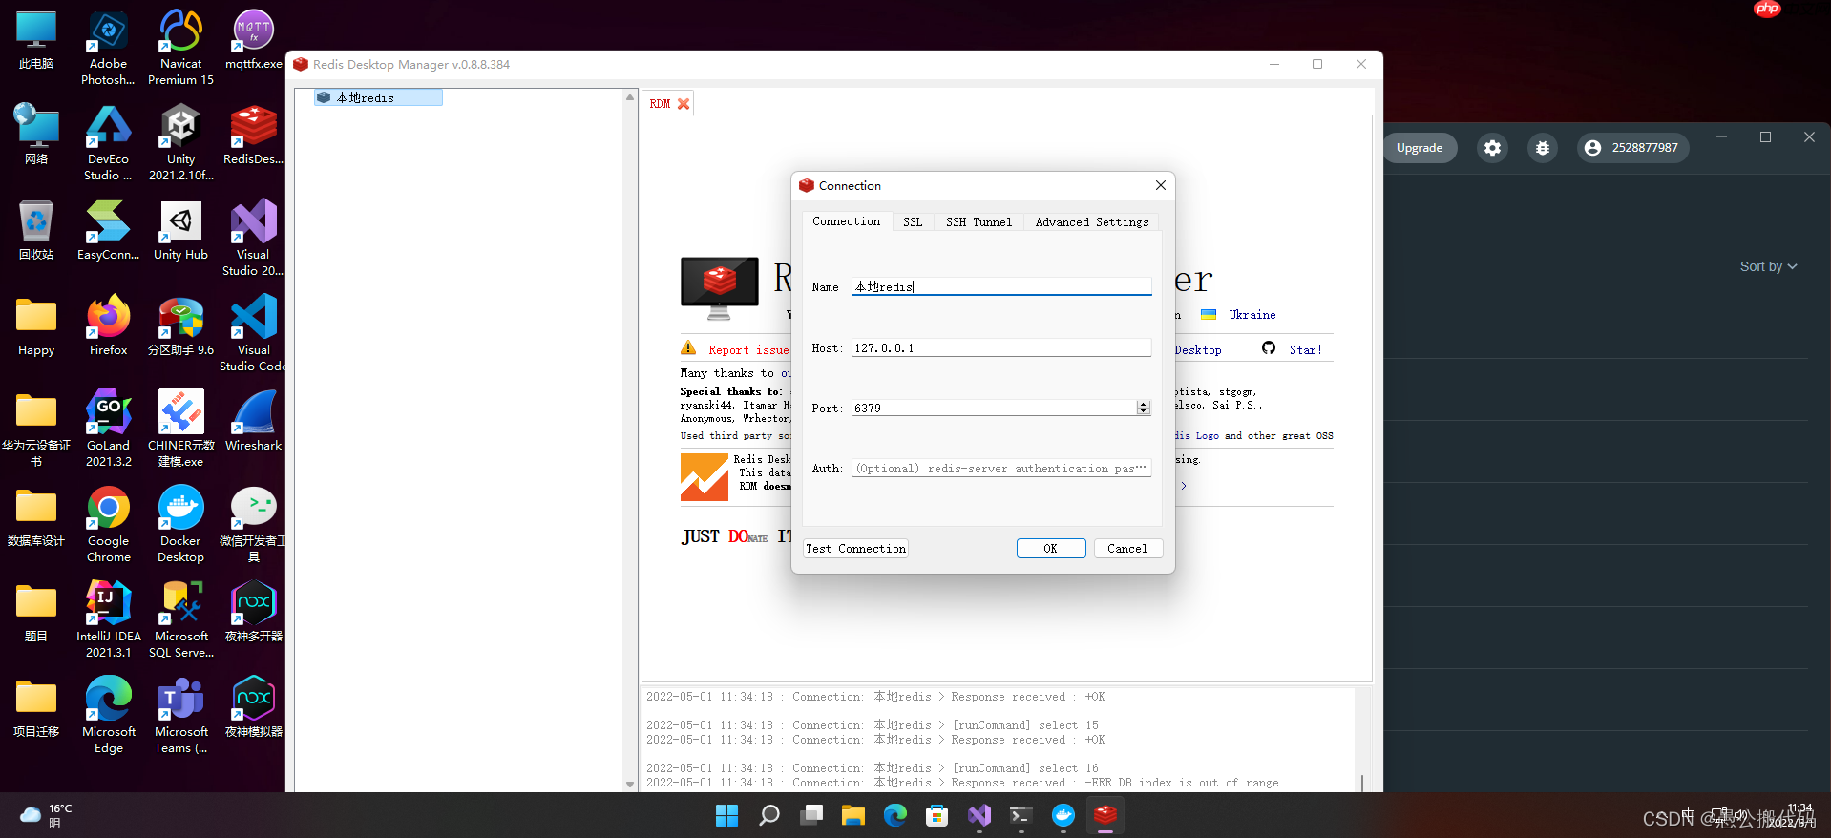Image resolution: width=1831 pixels, height=838 pixels.
Task: Launch Firefox desktop shortcut
Action: (108, 326)
